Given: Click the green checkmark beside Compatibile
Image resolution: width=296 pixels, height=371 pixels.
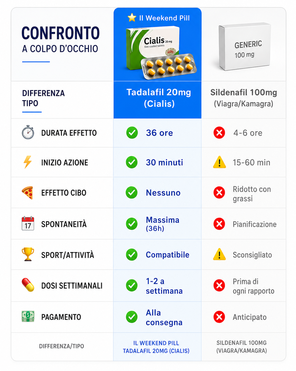Looking at the screenshot, I should 132,255.
